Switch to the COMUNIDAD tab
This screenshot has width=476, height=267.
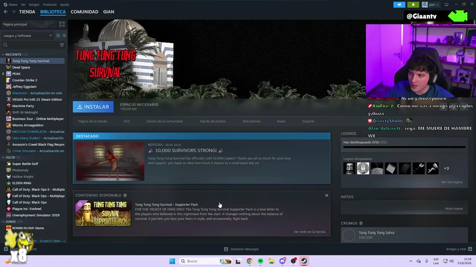84,12
